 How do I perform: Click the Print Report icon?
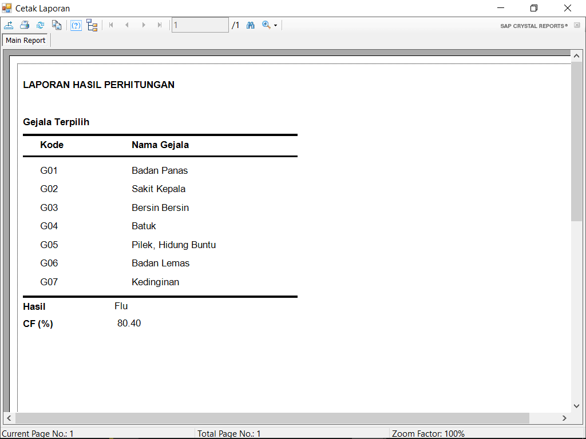[25, 25]
